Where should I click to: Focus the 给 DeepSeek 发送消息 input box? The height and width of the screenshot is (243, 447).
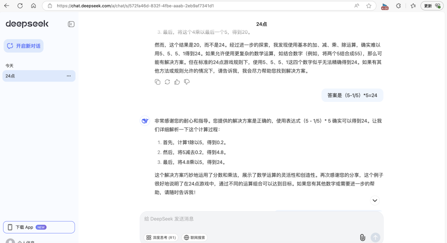[x=261, y=219]
